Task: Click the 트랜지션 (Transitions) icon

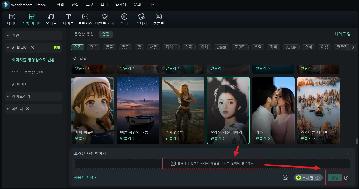Action: tap(85, 17)
